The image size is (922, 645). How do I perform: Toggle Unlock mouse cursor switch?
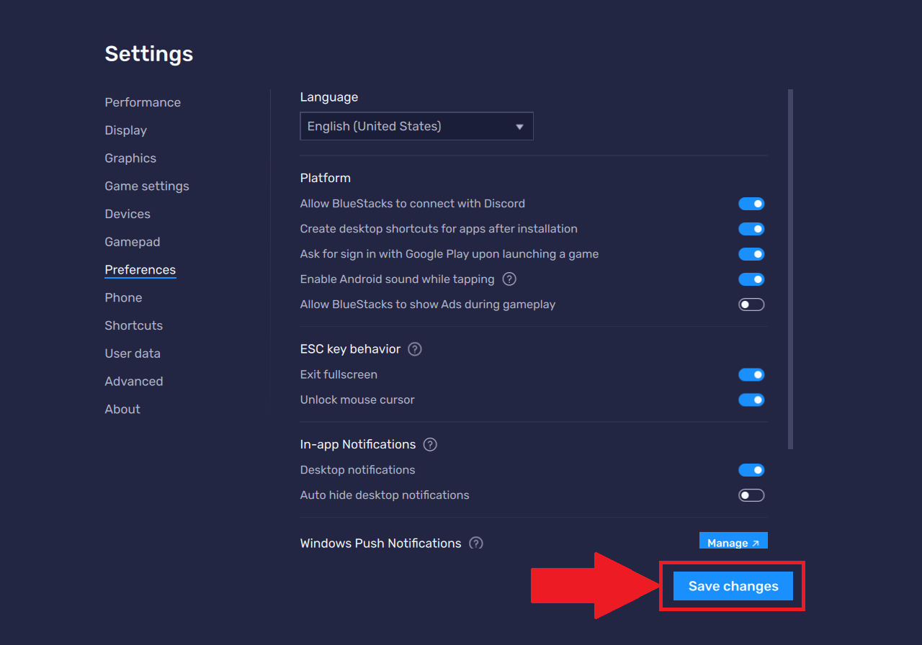(x=751, y=400)
